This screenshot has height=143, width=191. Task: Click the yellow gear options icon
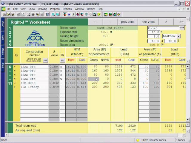tap(119, 14)
